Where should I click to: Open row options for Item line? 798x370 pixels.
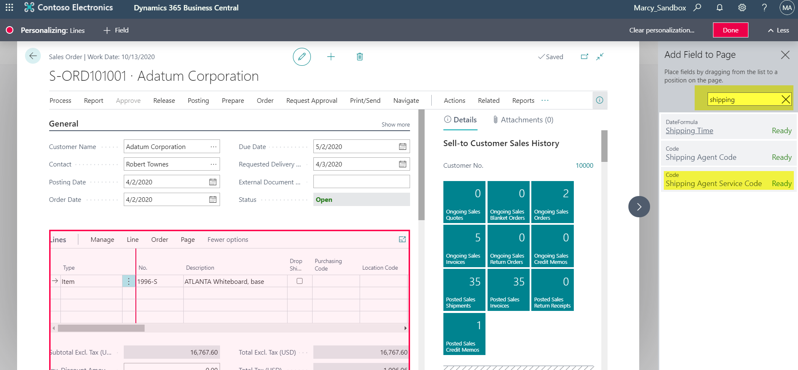(x=129, y=281)
